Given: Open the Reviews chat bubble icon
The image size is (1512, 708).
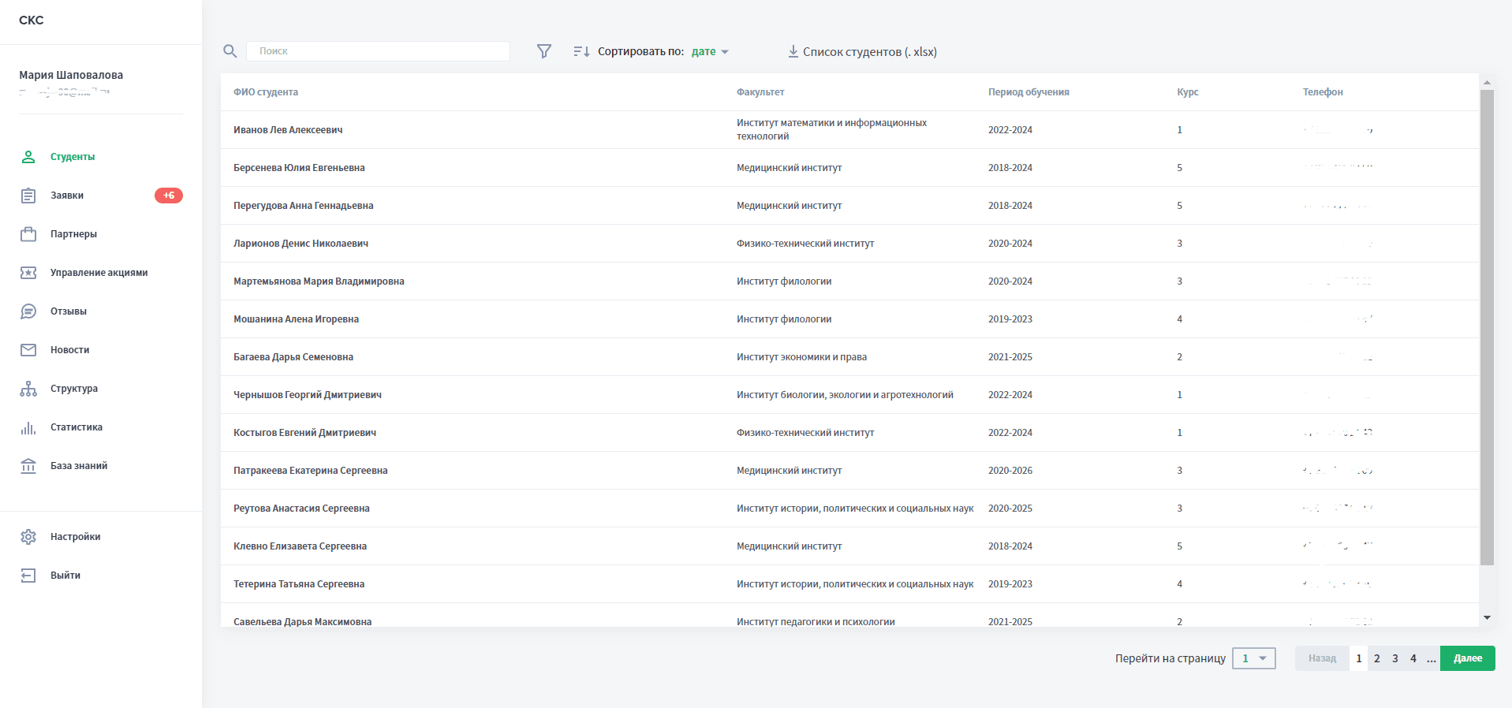Looking at the screenshot, I should tap(28, 311).
